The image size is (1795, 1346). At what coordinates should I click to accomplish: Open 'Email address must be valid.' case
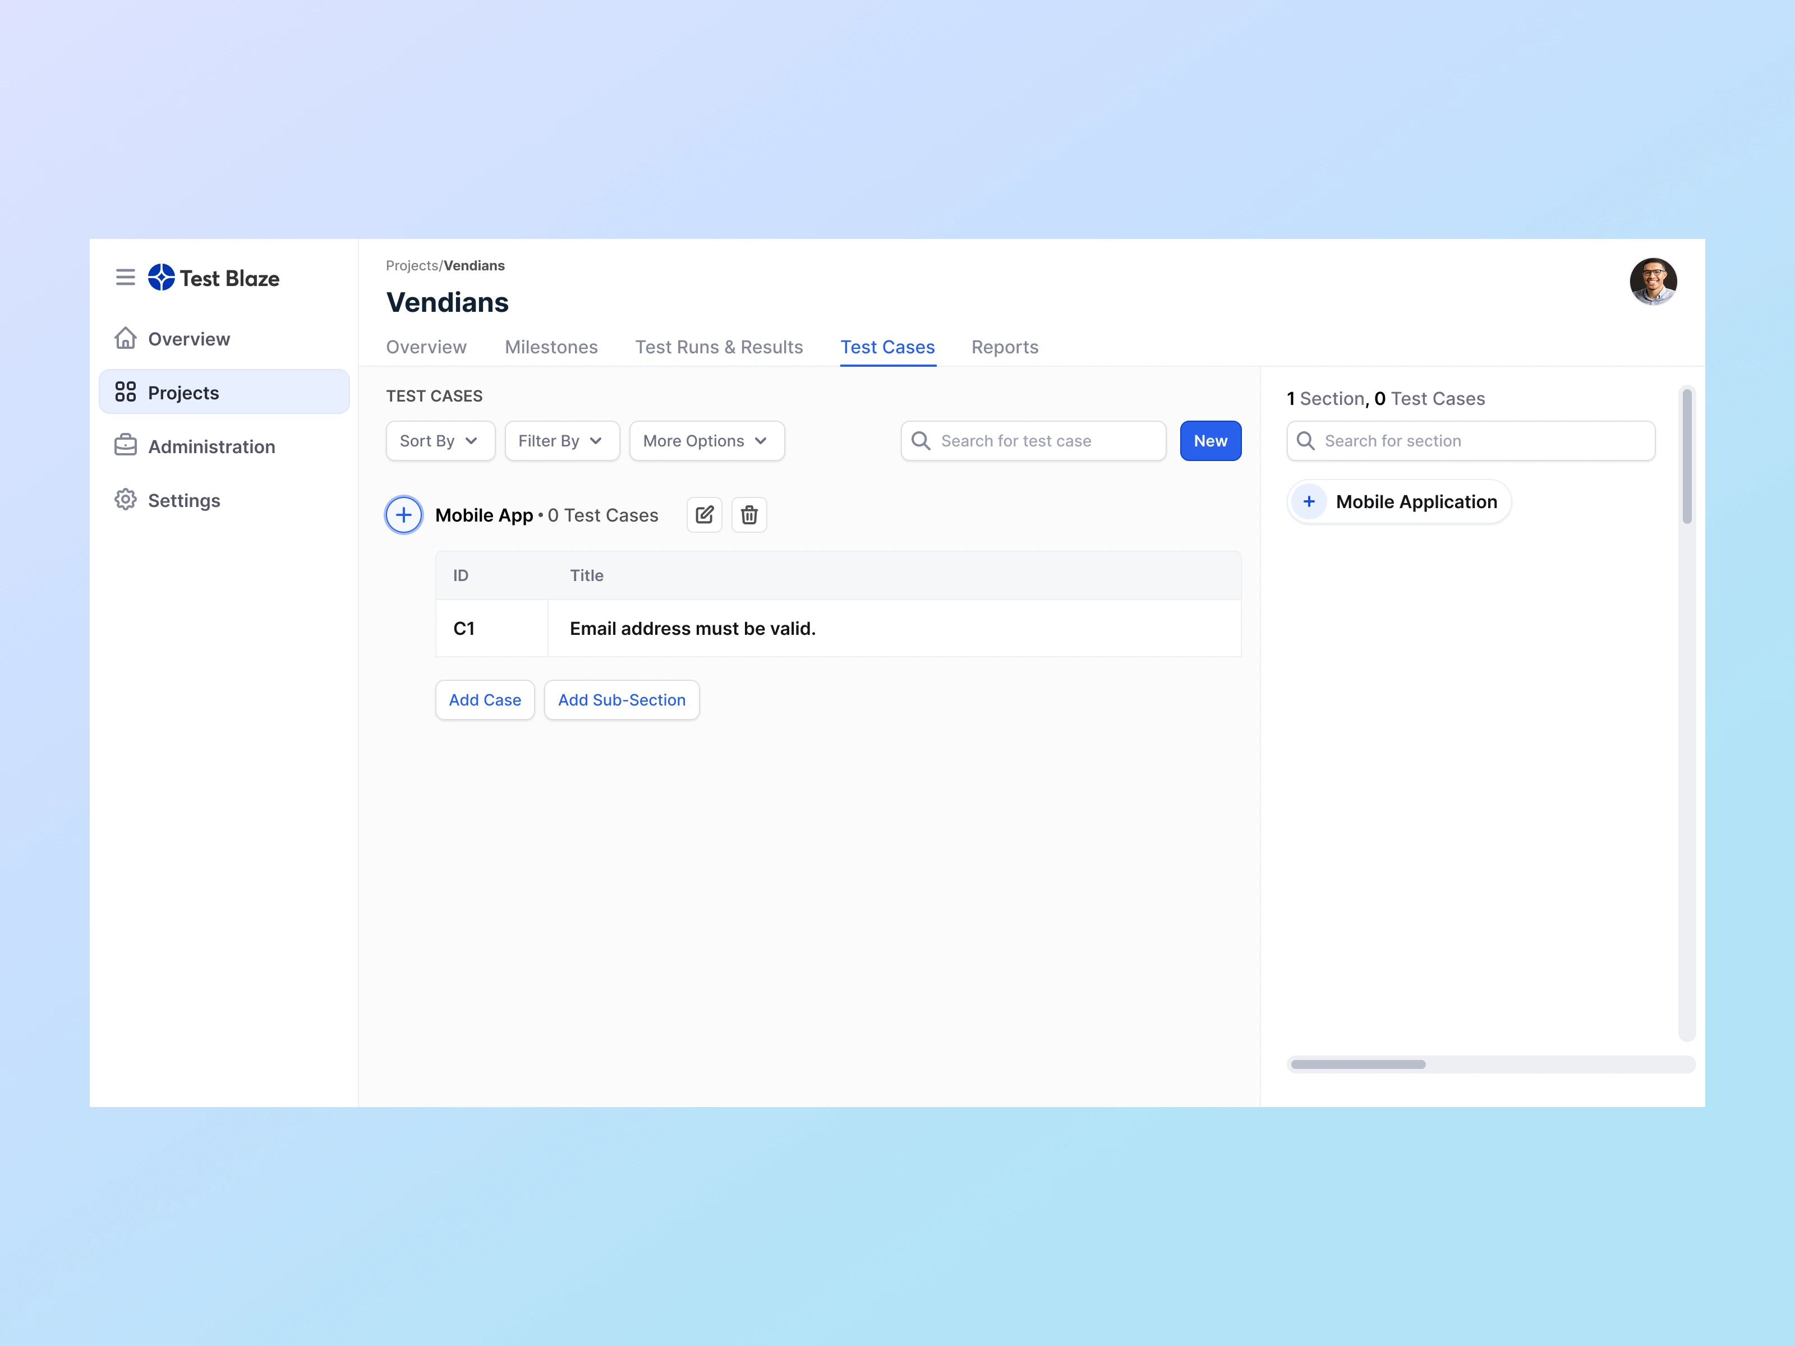pos(692,629)
